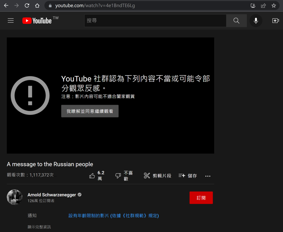
Task: Click the scissors clip icon
Action: pos(147,176)
